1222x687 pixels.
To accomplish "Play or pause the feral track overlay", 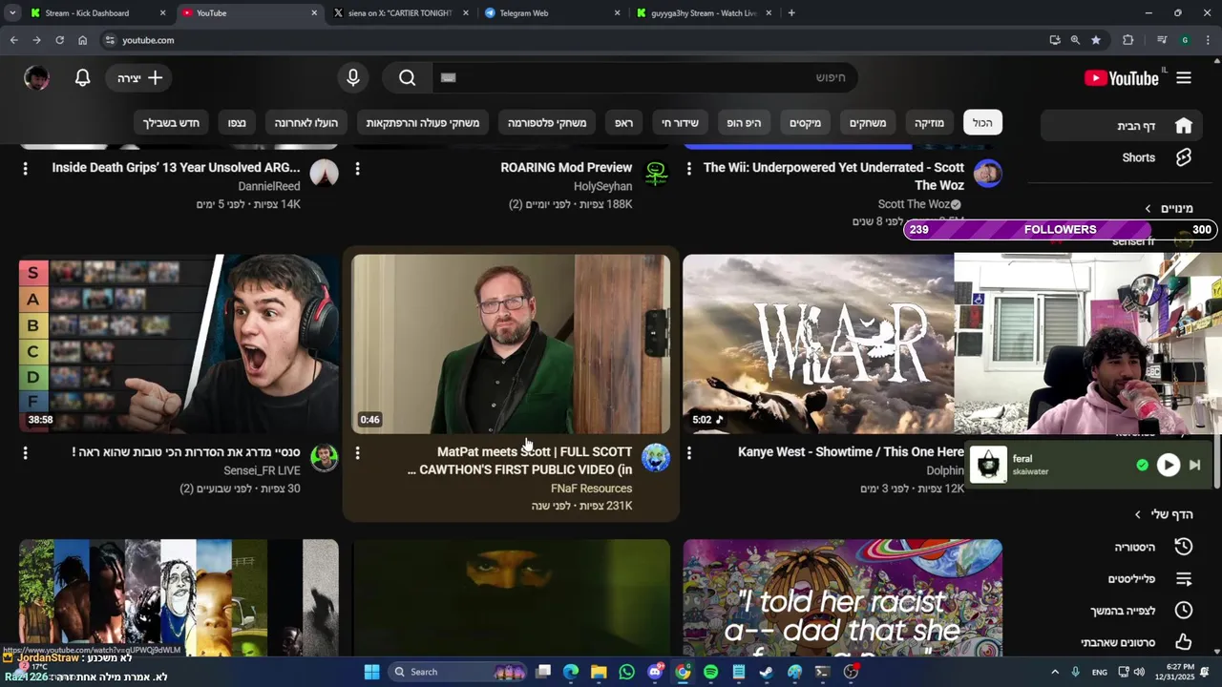I will 1168,465.
